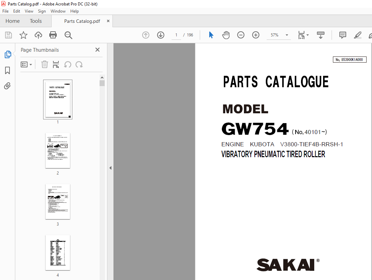Select page 4 thumbnail

[x=58, y=253]
